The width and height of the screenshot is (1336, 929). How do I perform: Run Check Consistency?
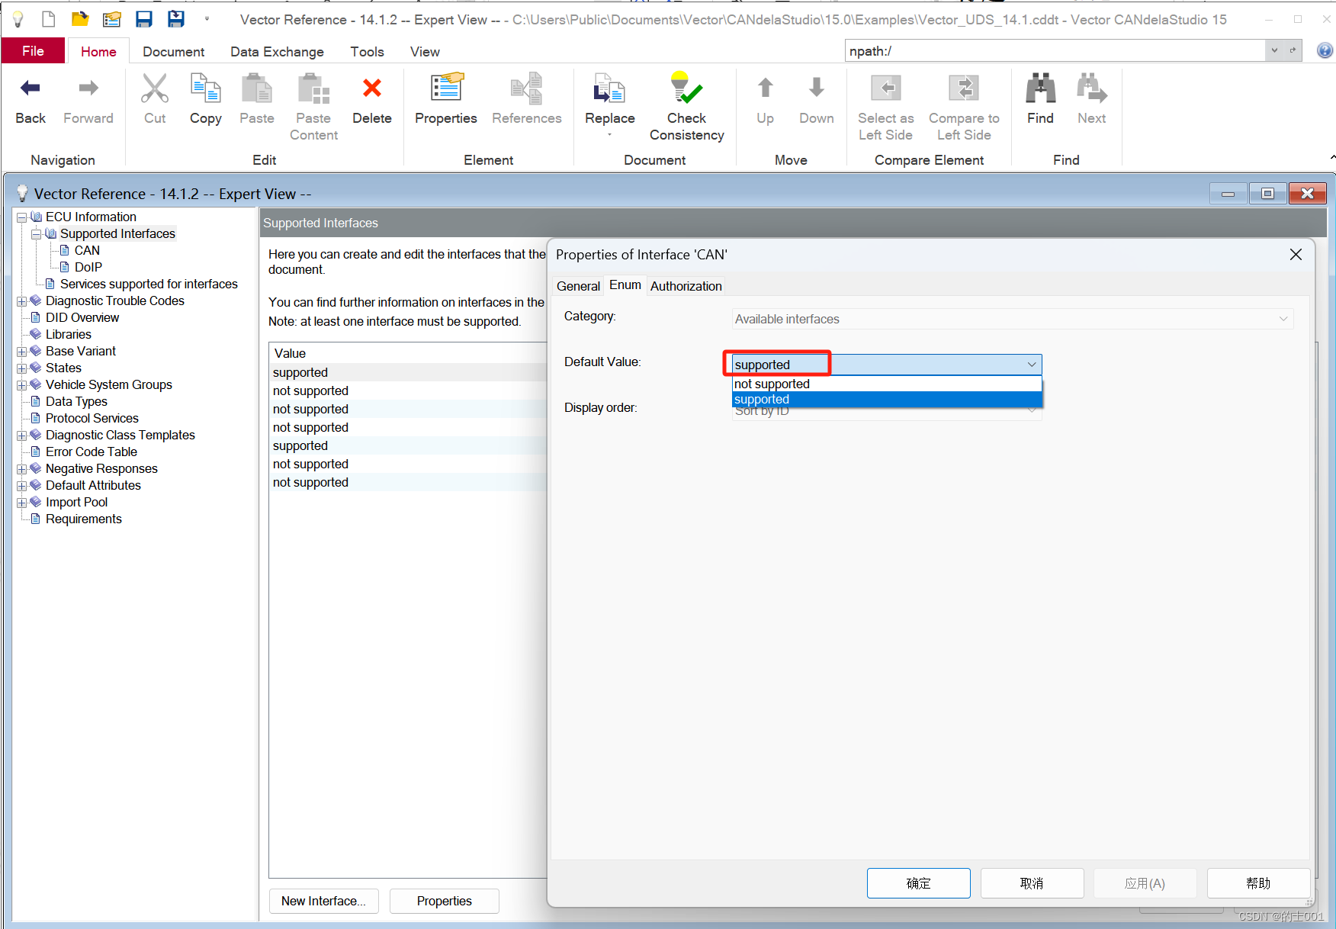687,107
